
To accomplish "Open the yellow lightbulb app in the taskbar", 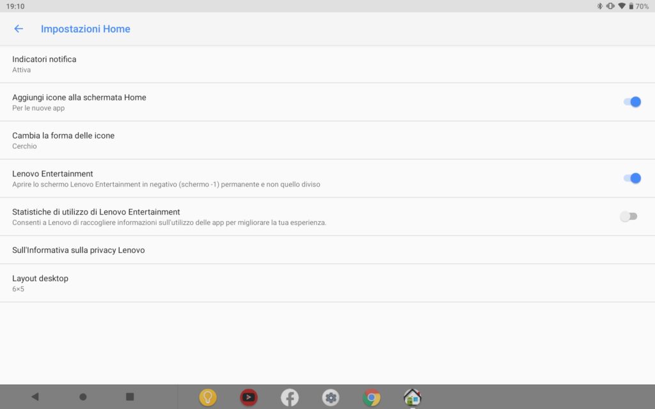I will pos(208,397).
